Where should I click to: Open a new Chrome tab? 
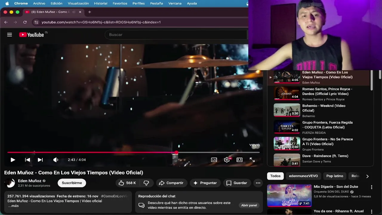click(90, 12)
